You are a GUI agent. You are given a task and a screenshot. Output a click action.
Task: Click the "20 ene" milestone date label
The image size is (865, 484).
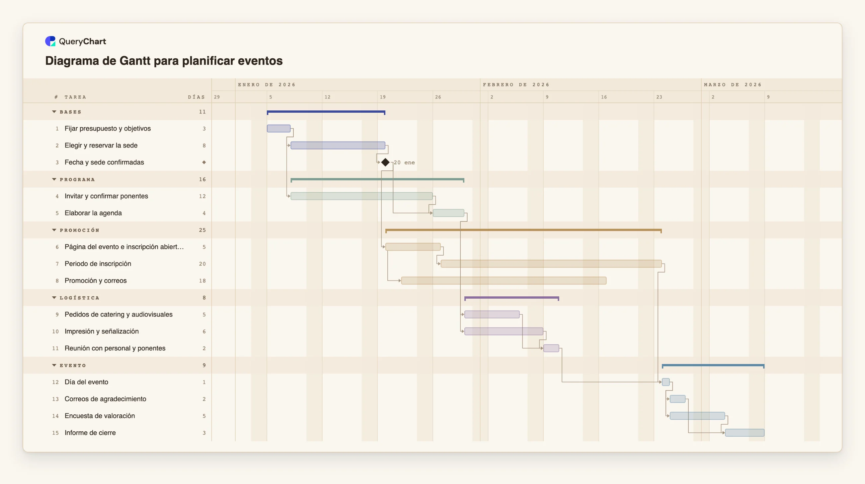click(x=404, y=162)
